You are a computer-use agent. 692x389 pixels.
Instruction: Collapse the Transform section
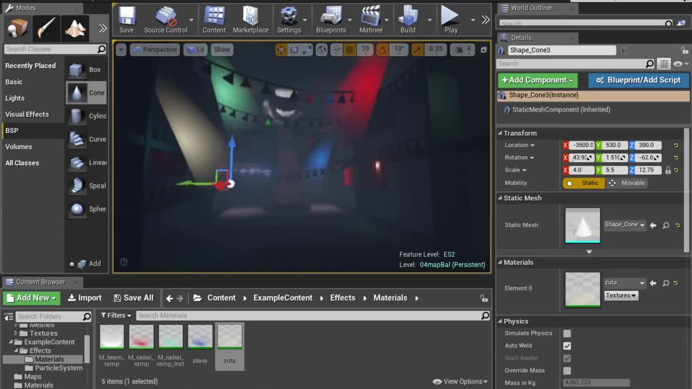click(501, 133)
